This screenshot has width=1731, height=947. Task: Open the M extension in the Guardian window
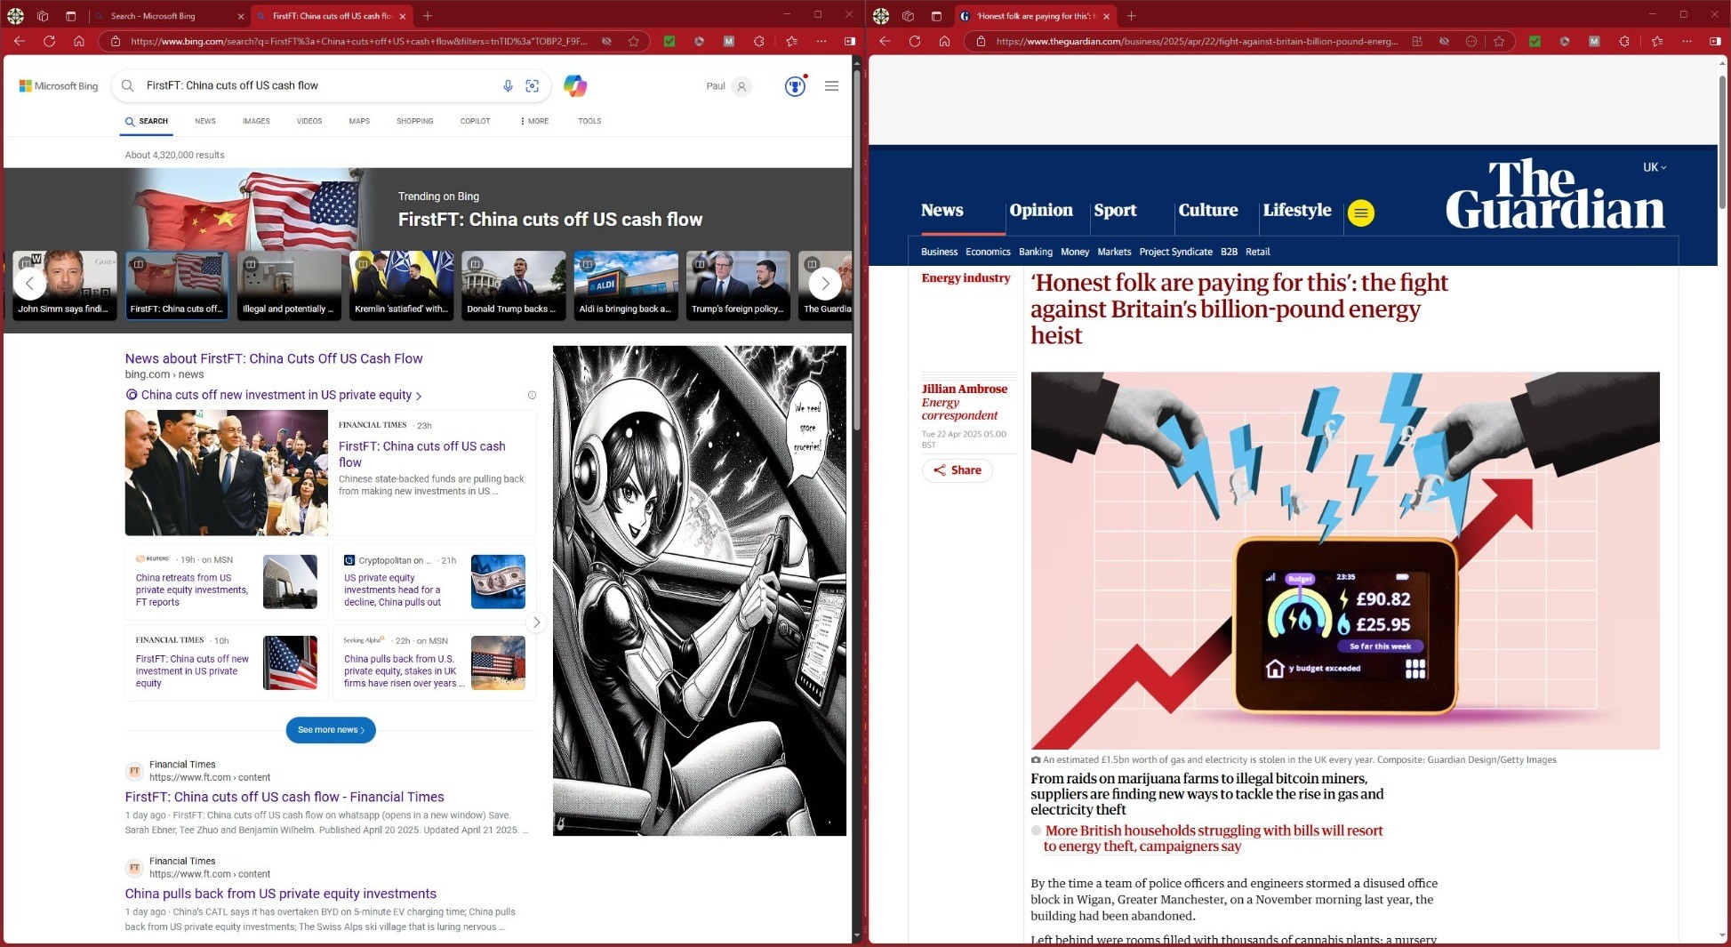coord(1594,41)
